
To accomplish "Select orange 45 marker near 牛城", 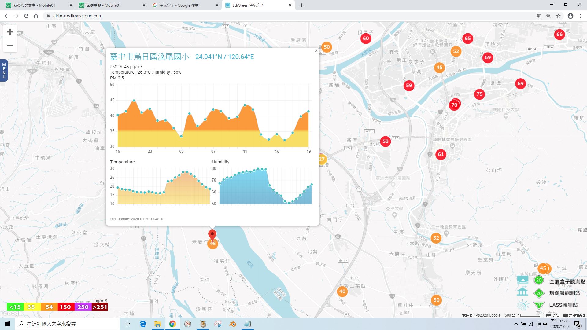I will pos(543,269).
